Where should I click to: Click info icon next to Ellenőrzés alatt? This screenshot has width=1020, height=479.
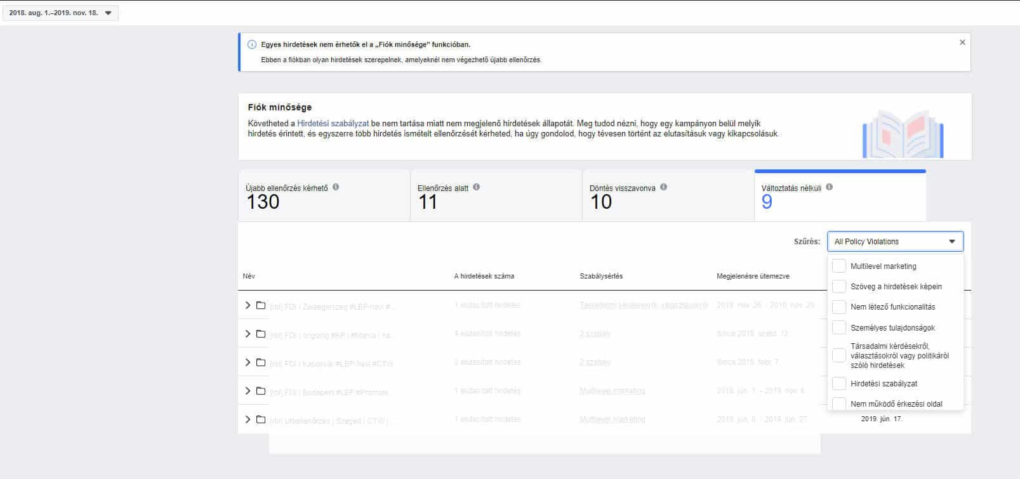(476, 187)
